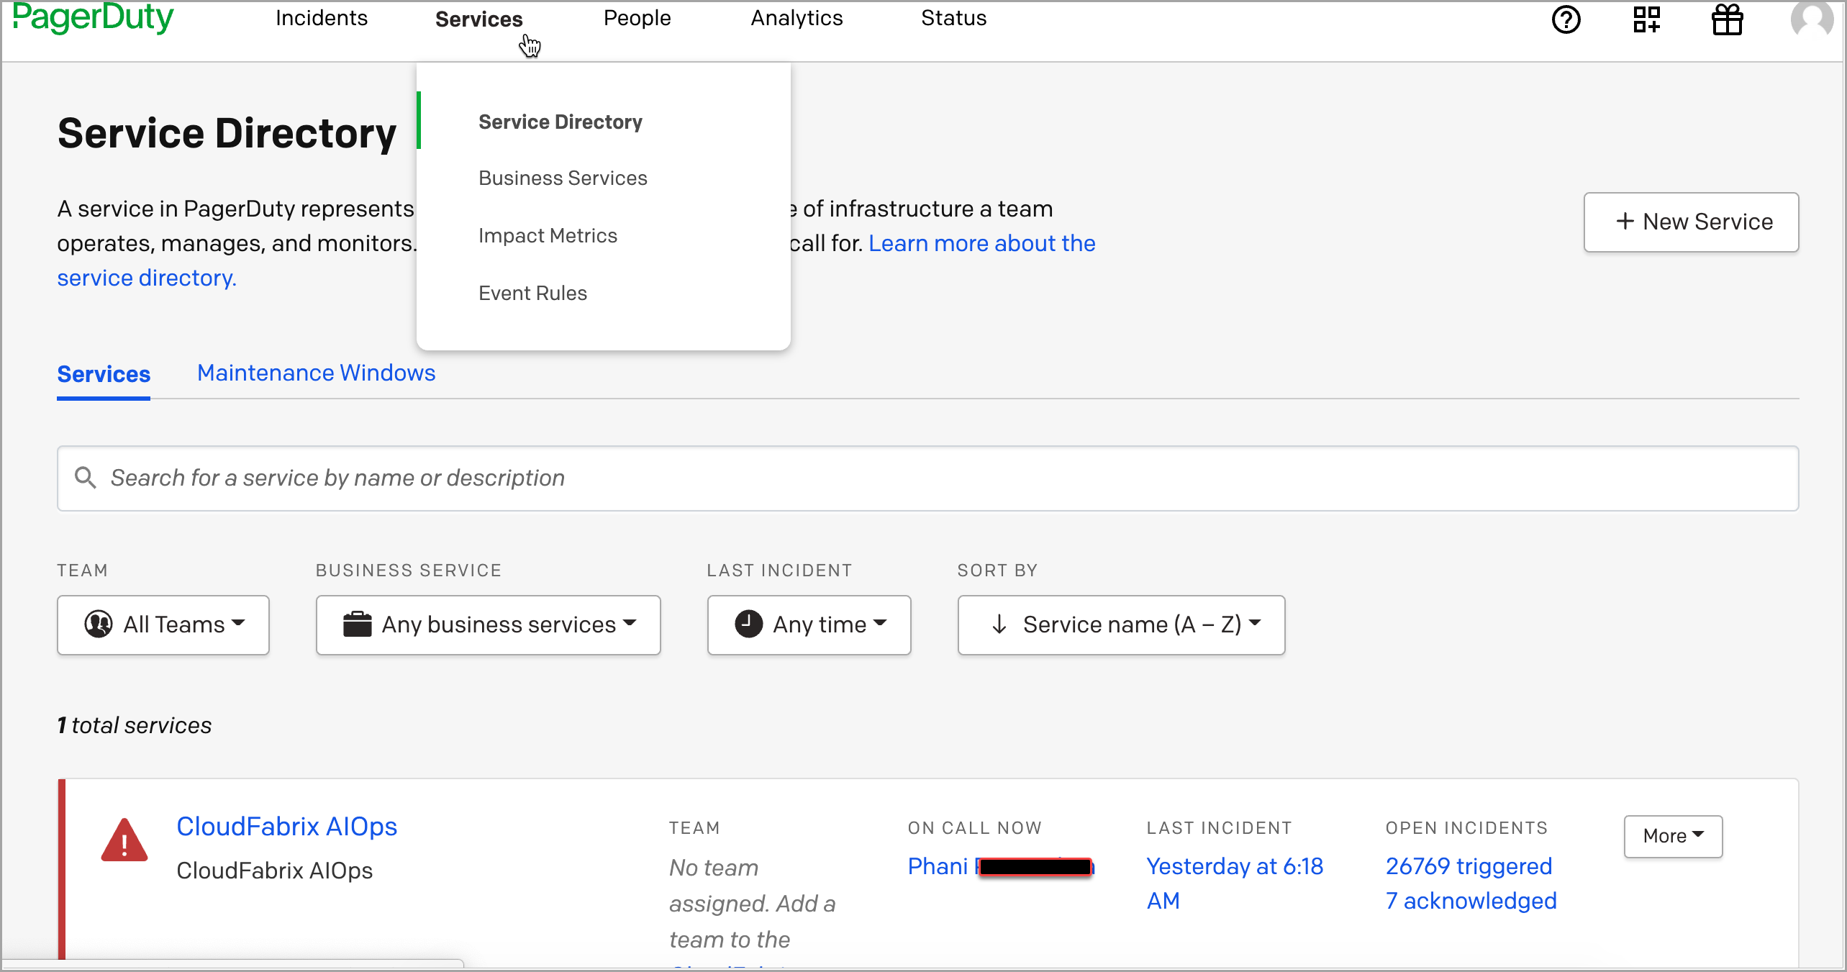Click the OPEN INCIDENTS column label
The width and height of the screenshot is (1847, 972).
pos(1466,828)
